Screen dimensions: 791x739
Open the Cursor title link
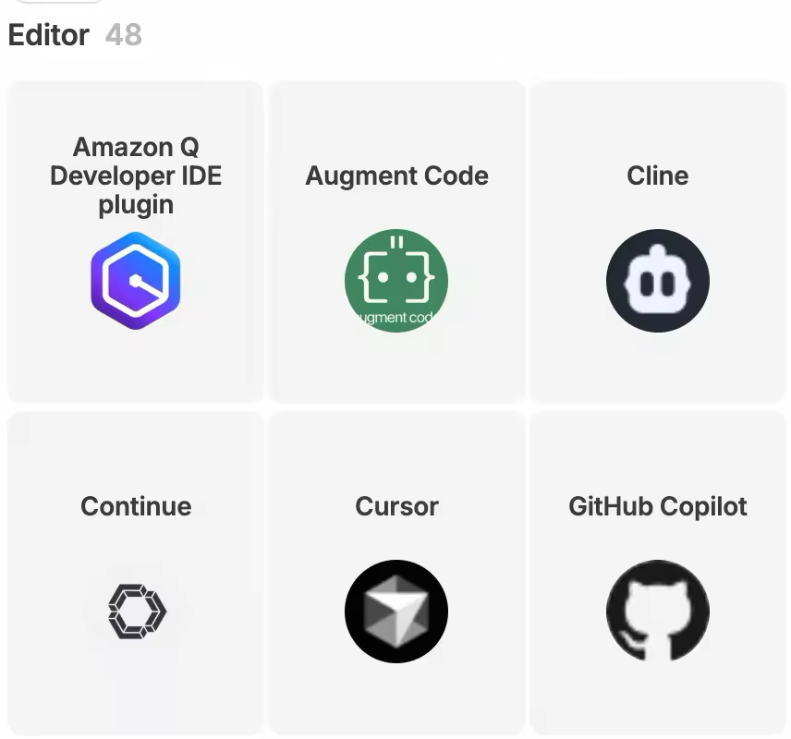(x=396, y=506)
